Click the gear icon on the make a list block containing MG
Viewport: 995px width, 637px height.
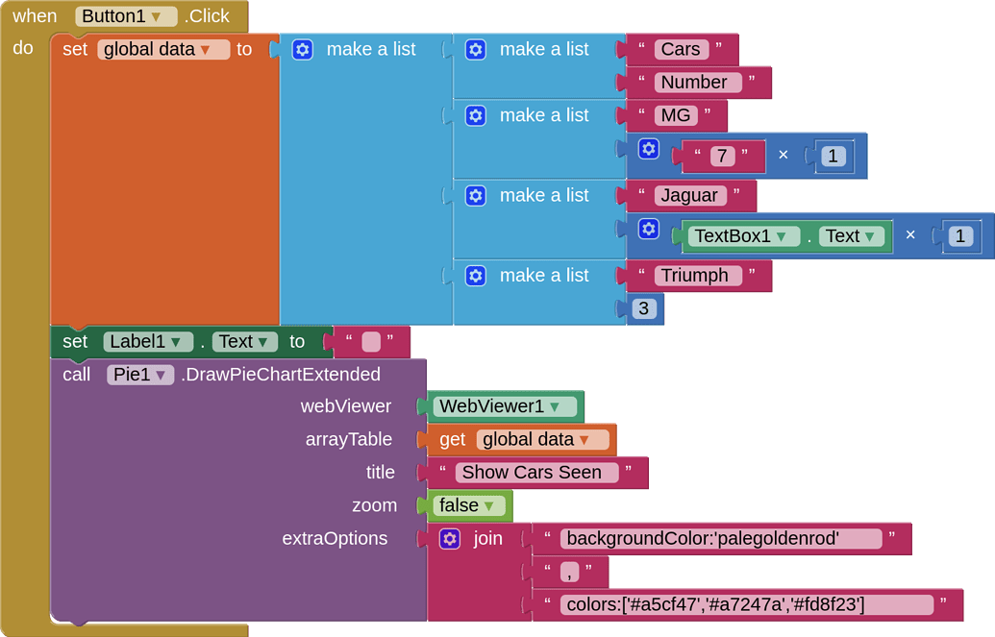pos(475,115)
